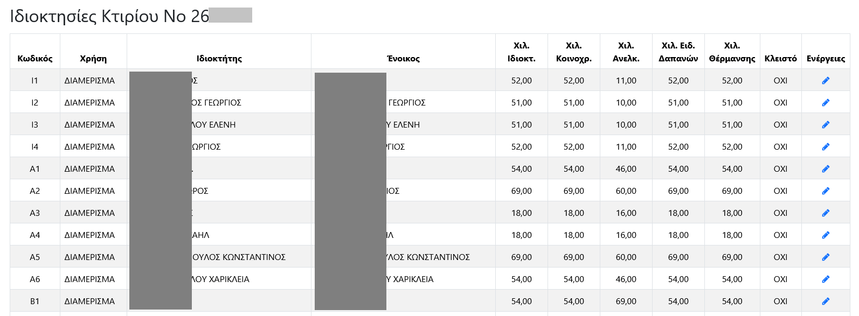Screen dimensions: 859x316
Task: Click the pencil icon for B1
Action: (x=825, y=301)
